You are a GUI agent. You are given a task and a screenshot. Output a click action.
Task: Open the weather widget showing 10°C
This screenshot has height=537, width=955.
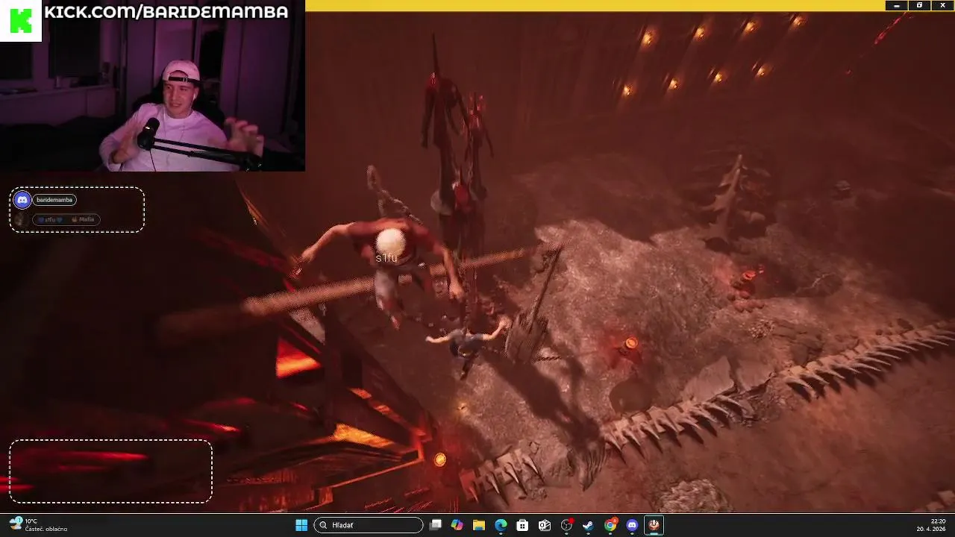coord(37,524)
